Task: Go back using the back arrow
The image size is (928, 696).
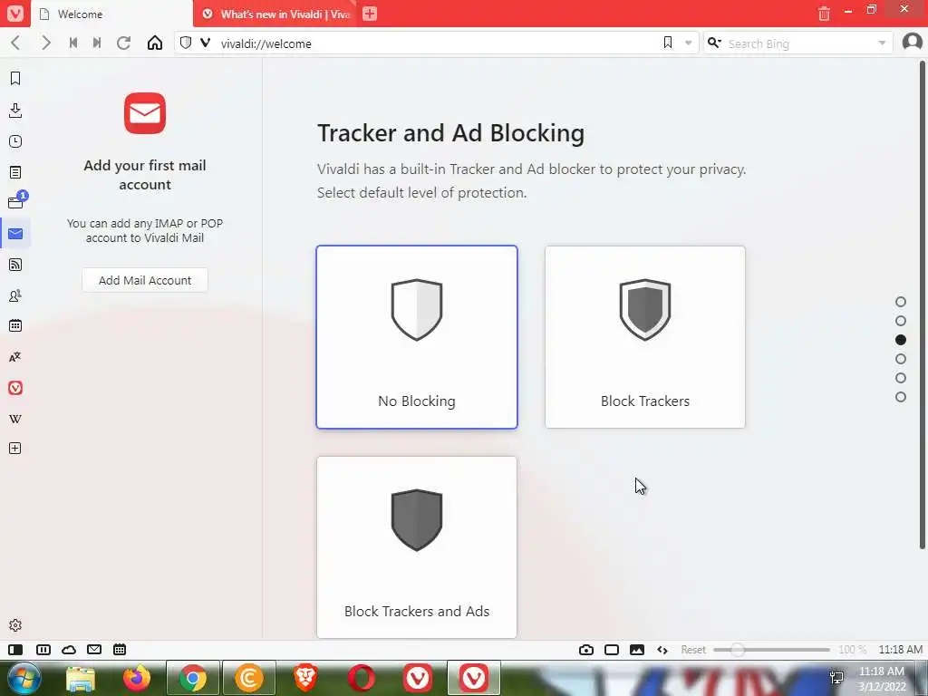Action: coord(16,43)
